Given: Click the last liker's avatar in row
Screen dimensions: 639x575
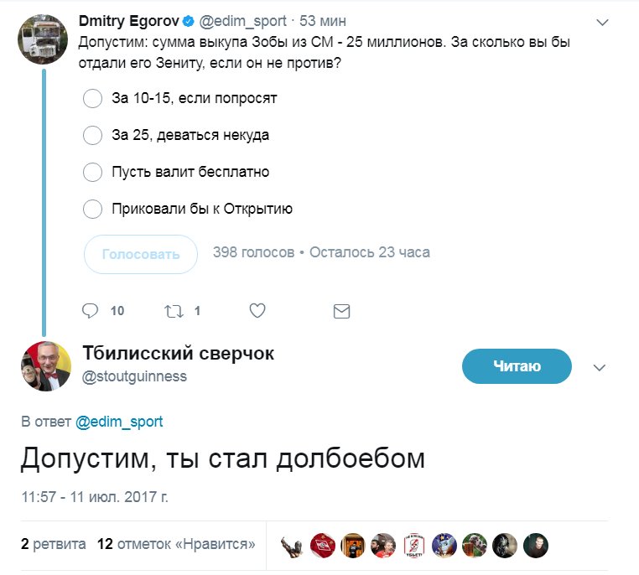Looking at the screenshot, I should pos(535,545).
